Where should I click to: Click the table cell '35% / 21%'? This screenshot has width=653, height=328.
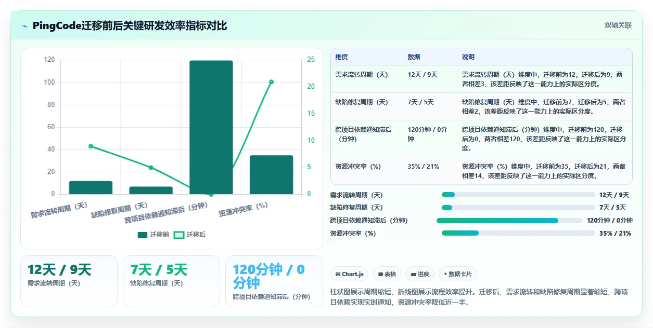click(424, 167)
